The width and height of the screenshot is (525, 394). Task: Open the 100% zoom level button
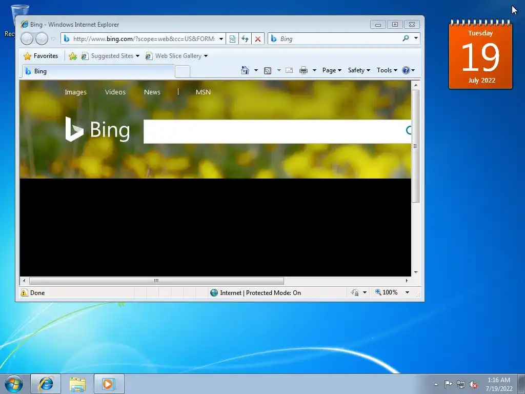(x=387, y=292)
